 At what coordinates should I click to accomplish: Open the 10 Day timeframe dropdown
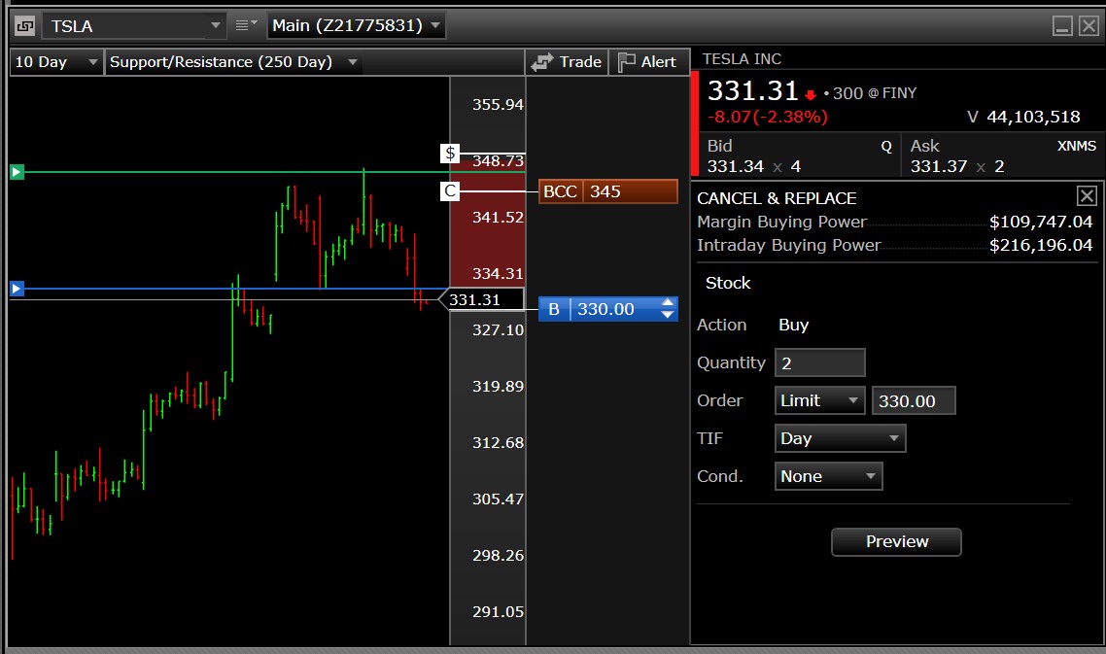click(56, 62)
